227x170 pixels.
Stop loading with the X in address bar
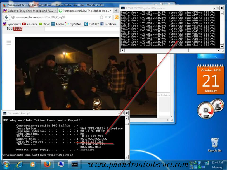click(110, 18)
